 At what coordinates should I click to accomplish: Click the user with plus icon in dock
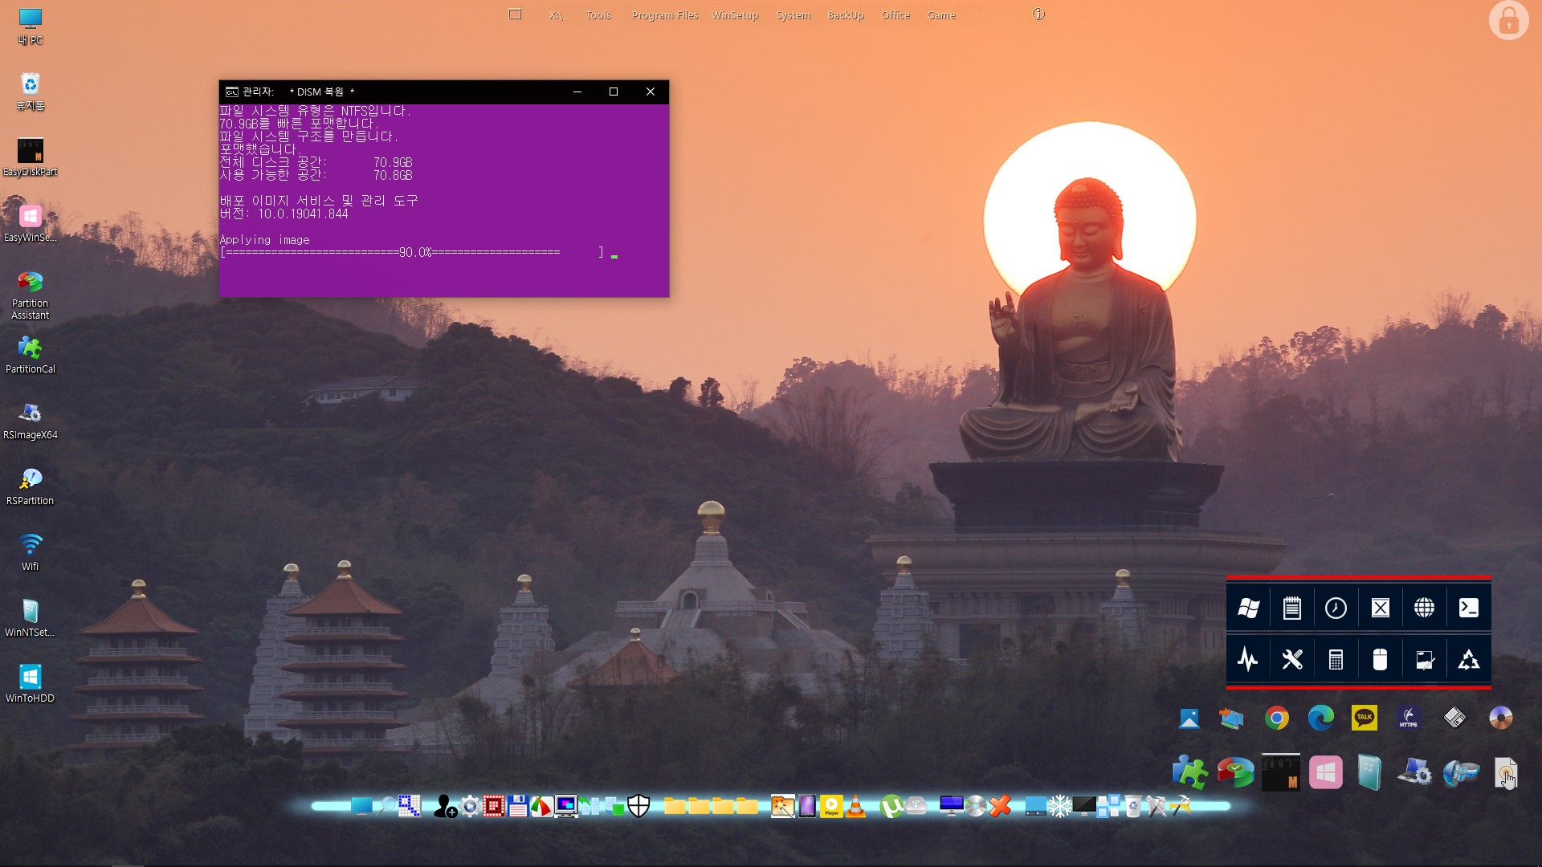click(445, 806)
